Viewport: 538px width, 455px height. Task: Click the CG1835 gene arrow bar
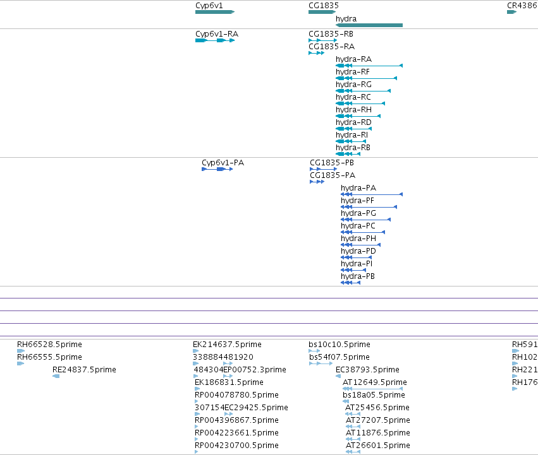[x=322, y=12]
